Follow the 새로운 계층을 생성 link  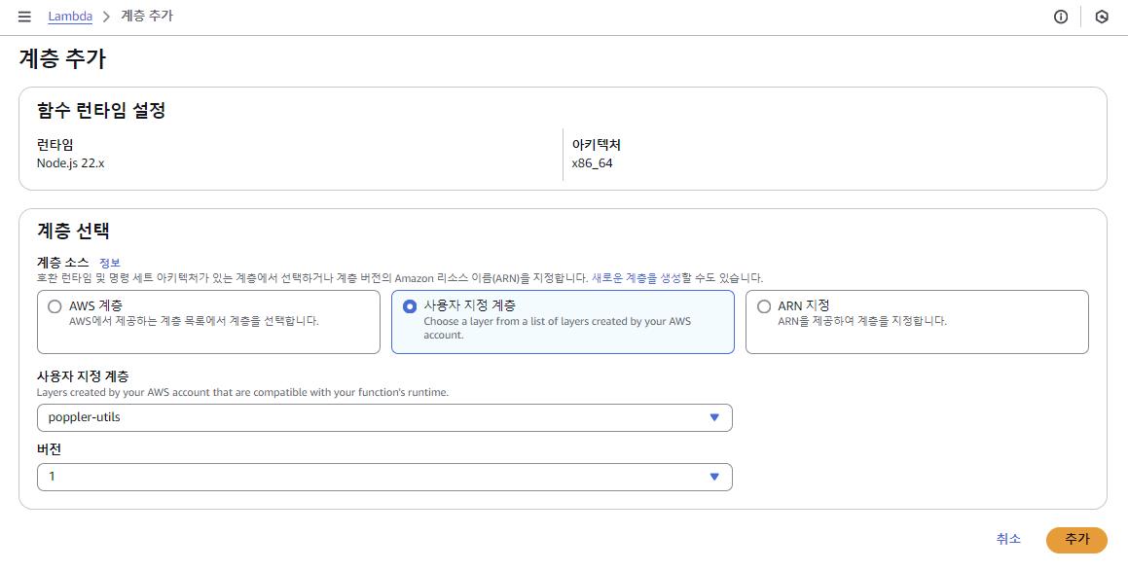coord(636,277)
